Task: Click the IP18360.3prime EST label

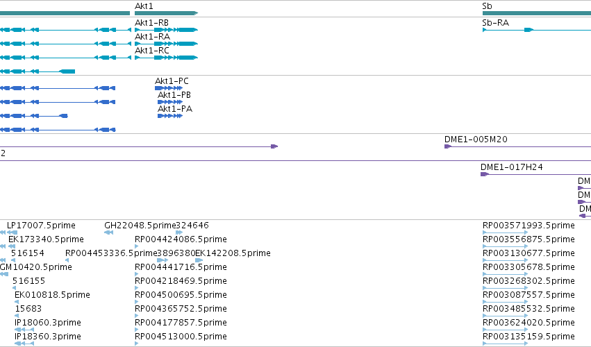Action: click(x=48, y=337)
